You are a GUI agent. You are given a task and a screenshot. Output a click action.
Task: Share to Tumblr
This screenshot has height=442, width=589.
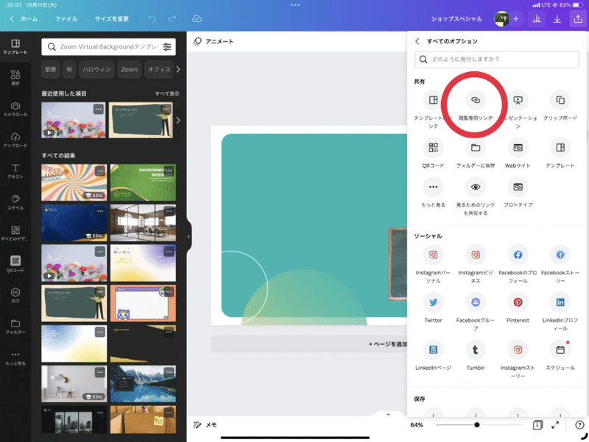475,356
